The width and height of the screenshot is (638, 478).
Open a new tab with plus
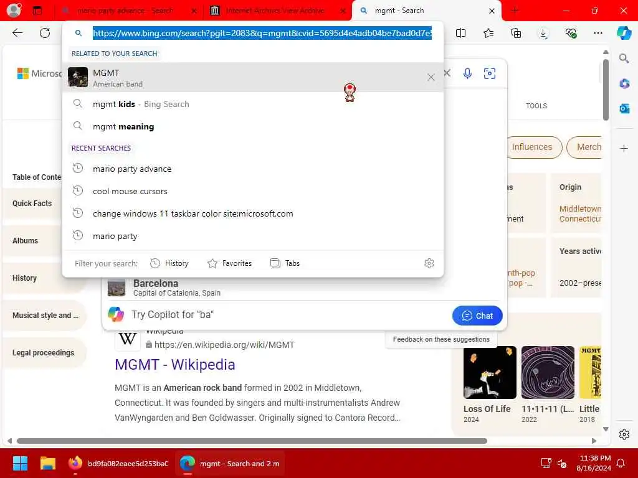[515, 11]
